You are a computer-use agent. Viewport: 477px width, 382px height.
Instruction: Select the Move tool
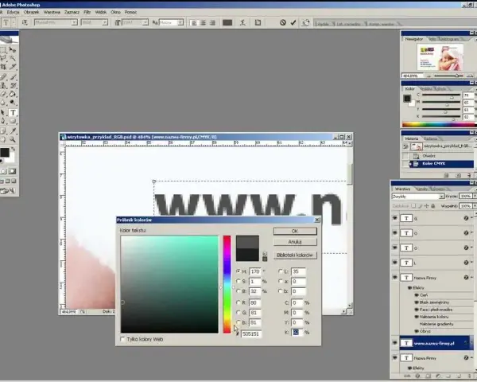(13, 49)
